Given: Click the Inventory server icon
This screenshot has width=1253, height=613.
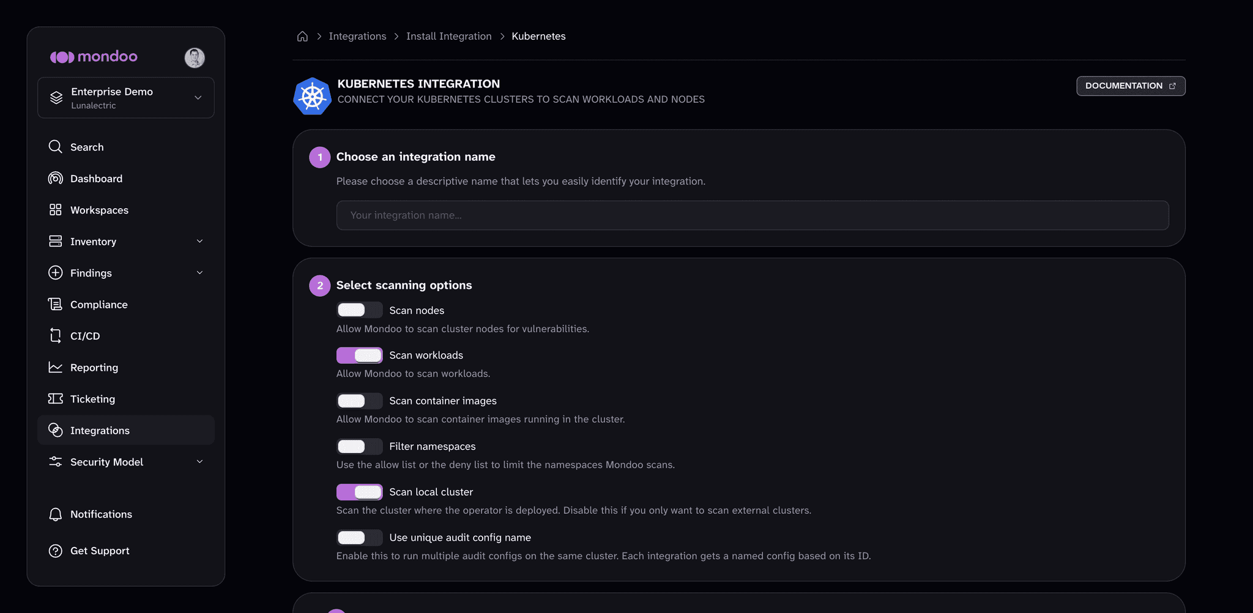Looking at the screenshot, I should 56,241.
